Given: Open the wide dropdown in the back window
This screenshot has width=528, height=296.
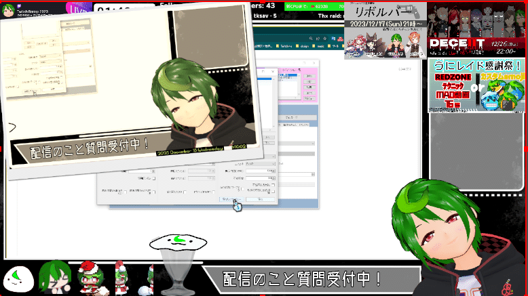Looking at the screenshot, I should [x=297, y=144].
